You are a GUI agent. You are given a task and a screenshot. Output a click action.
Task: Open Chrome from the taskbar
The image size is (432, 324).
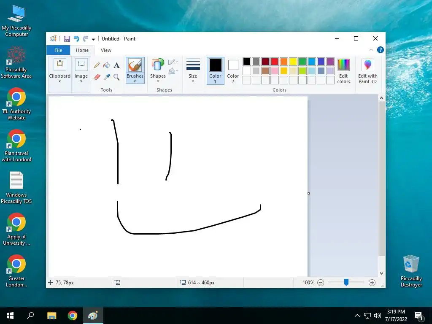pyautogui.click(x=73, y=316)
